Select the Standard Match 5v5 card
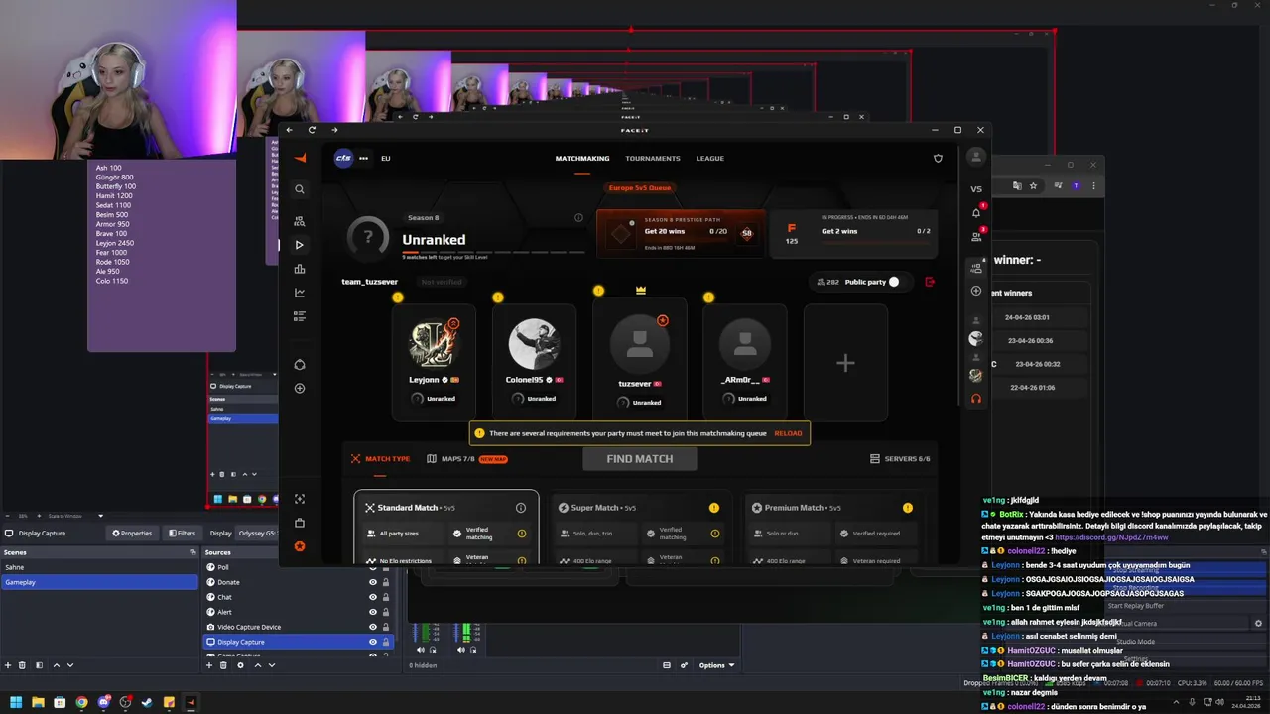Screen dimensions: 1270x714 click(446, 528)
